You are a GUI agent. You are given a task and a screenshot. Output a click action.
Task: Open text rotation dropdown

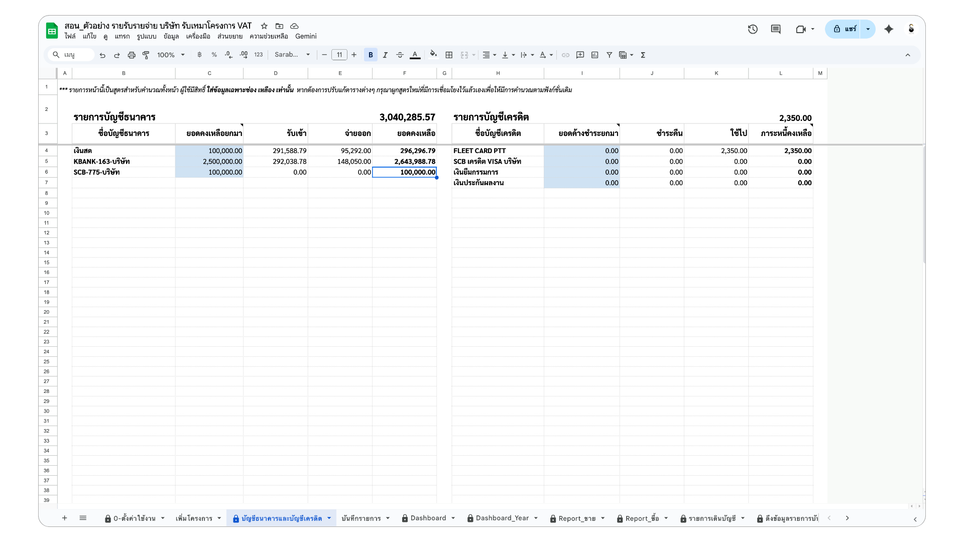[546, 55]
